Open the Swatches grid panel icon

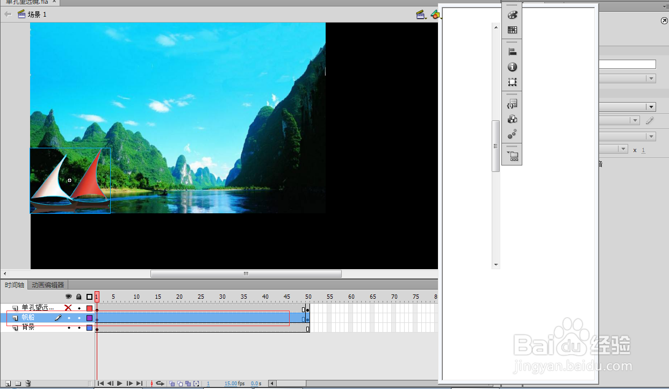click(512, 31)
